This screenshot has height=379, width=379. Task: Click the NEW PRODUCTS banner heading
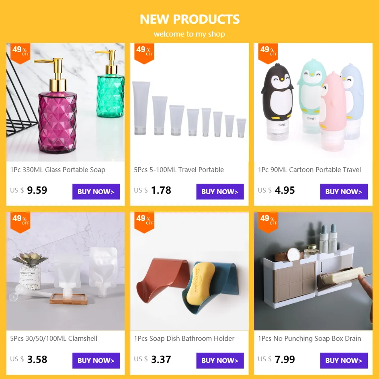190,19
